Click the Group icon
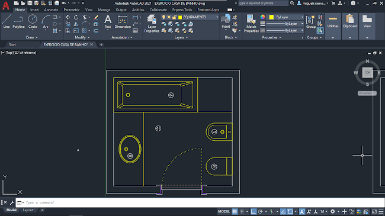The height and width of the screenshot is (216, 385). [310, 21]
